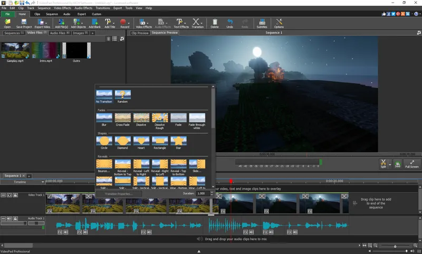Screen dimensions: 422x254
Task: Enable 360 video preview mode
Action: click(x=397, y=164)
